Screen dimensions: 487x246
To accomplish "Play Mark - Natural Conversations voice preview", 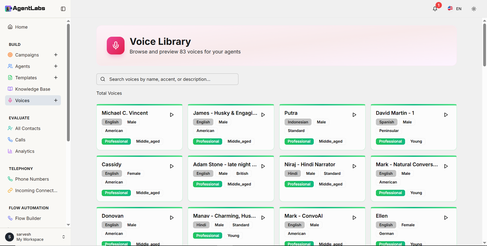I will 446,166.
